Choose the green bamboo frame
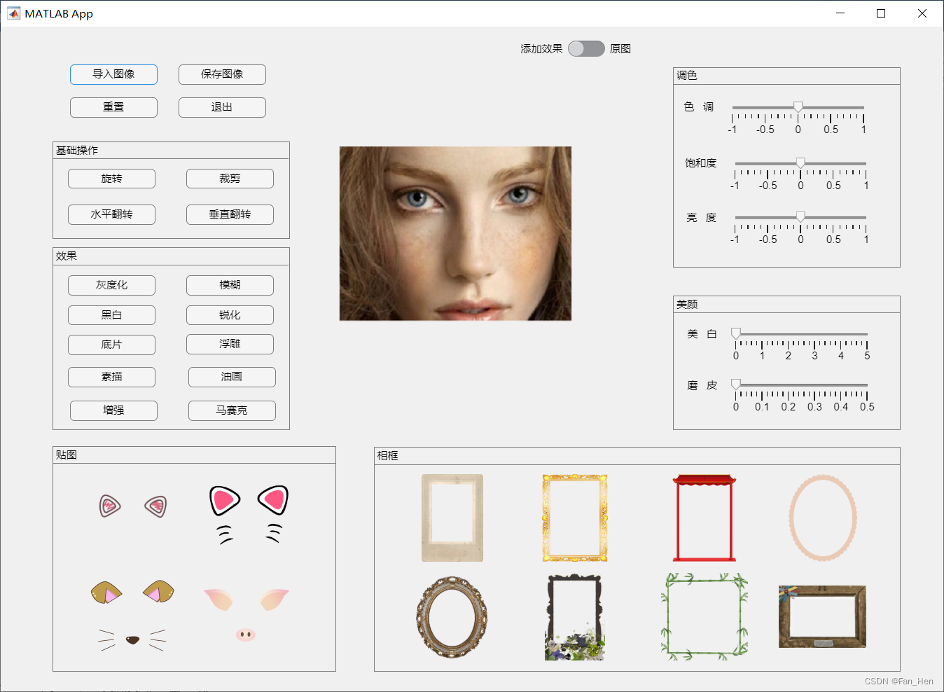944x692 pixels. 704,617
